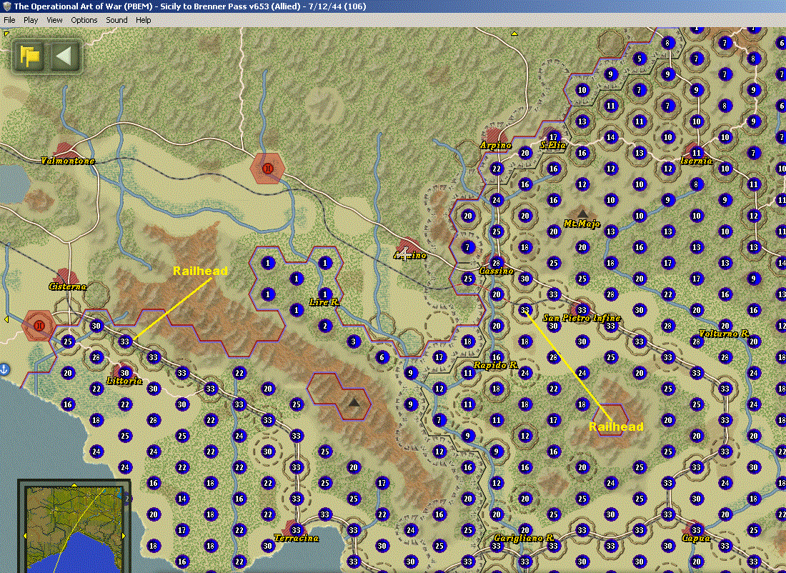Image resolution: width=786 pixels, height=573 pixels.
Task: Select red hexagon marker southwest of Cisterna
Action: coord(39,325)
